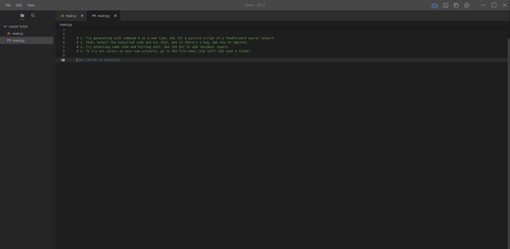Minimize the Cursor window

pyautogui.click(x=484, y=5)
